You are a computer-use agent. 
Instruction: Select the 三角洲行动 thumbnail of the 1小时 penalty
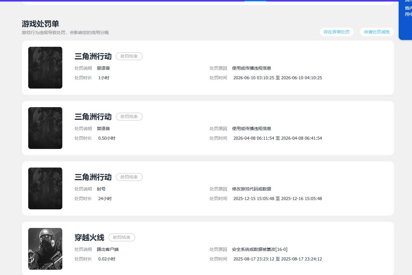pyautogui.click(x=45, y=68)
